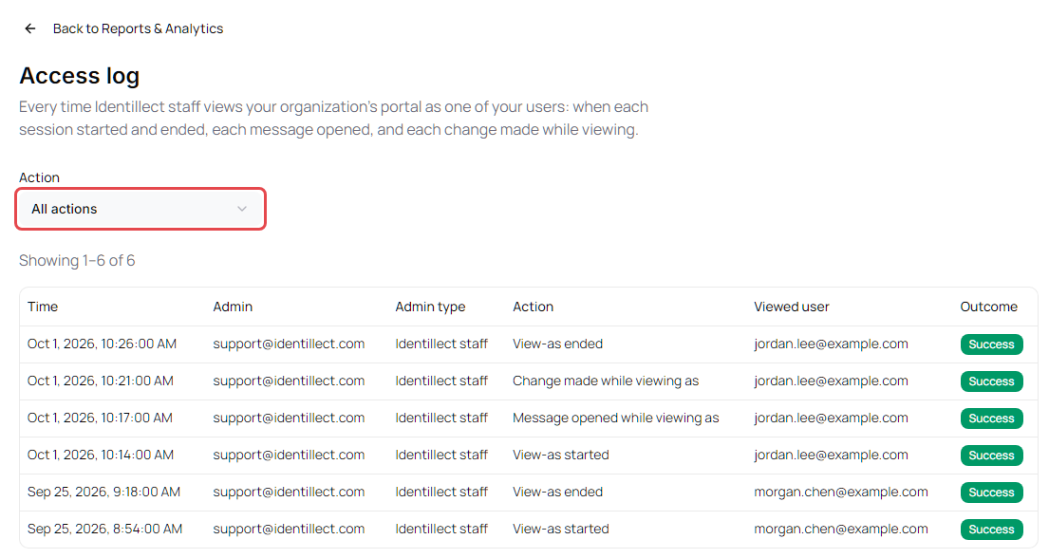Click Identillect staff in 10:14:00 AM row

coord(441,455)
